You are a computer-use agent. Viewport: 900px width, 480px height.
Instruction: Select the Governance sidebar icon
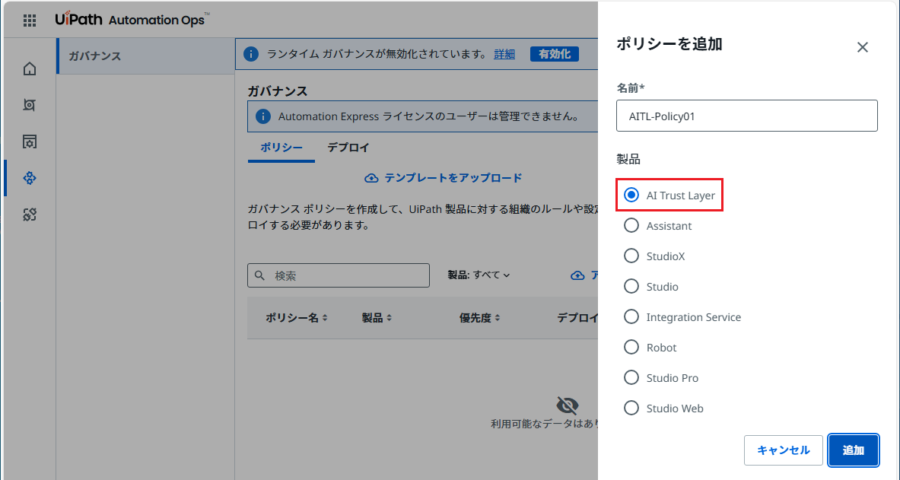29,178
